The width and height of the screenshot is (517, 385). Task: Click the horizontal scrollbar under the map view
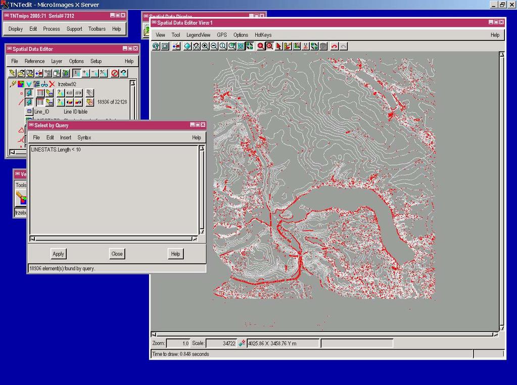point(324,334)
